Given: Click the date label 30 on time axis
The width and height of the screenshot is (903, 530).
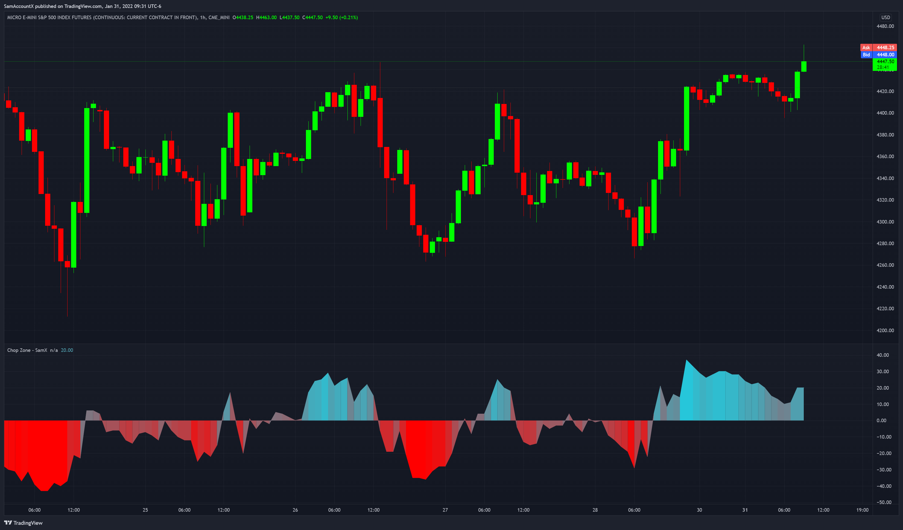Looking at the screenshot, I should pos(700,510).
